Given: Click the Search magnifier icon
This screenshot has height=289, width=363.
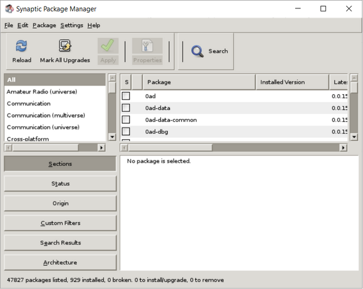Looking at the screenshot, I should (197, 51).
